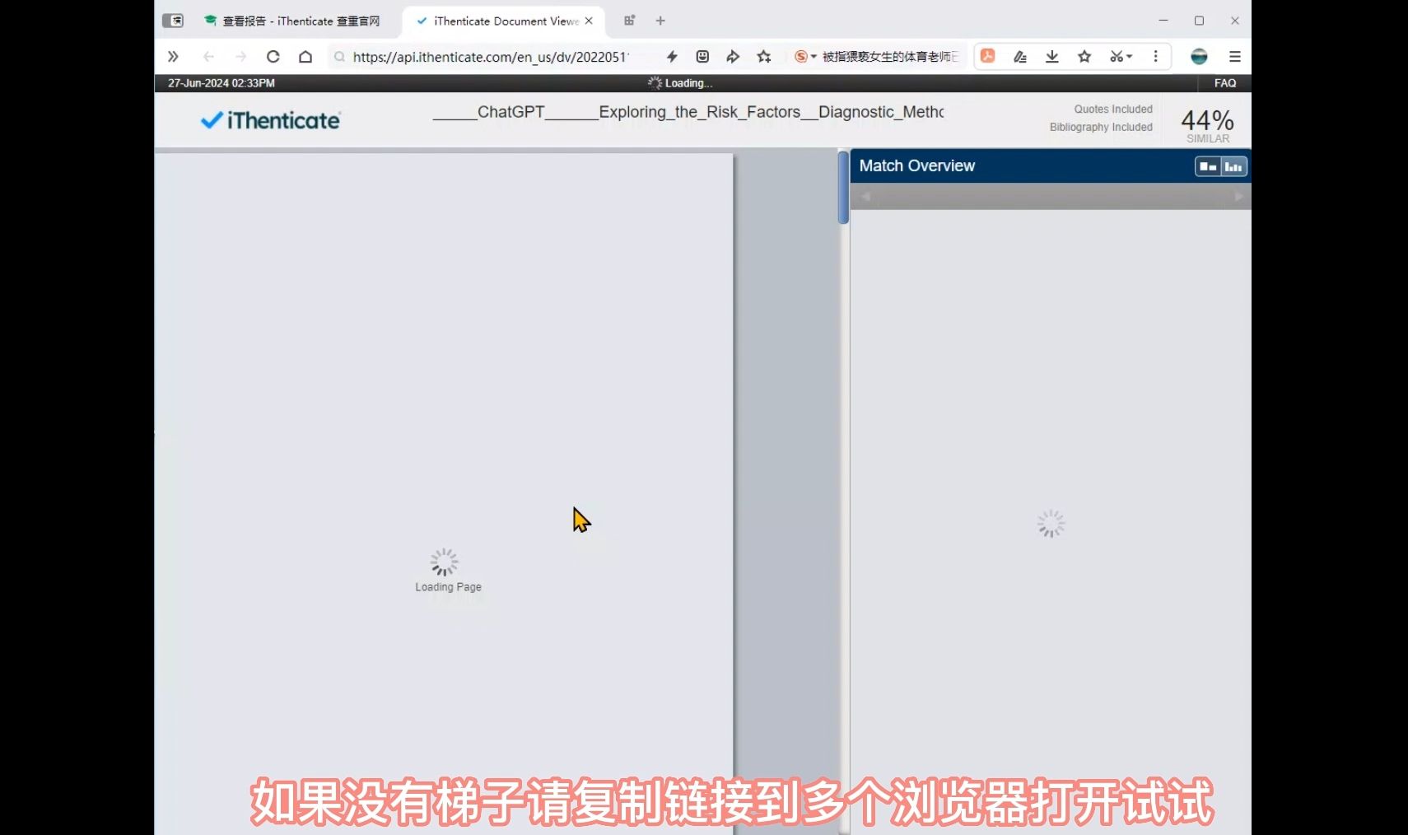Go to the next match arrow

1238,197
